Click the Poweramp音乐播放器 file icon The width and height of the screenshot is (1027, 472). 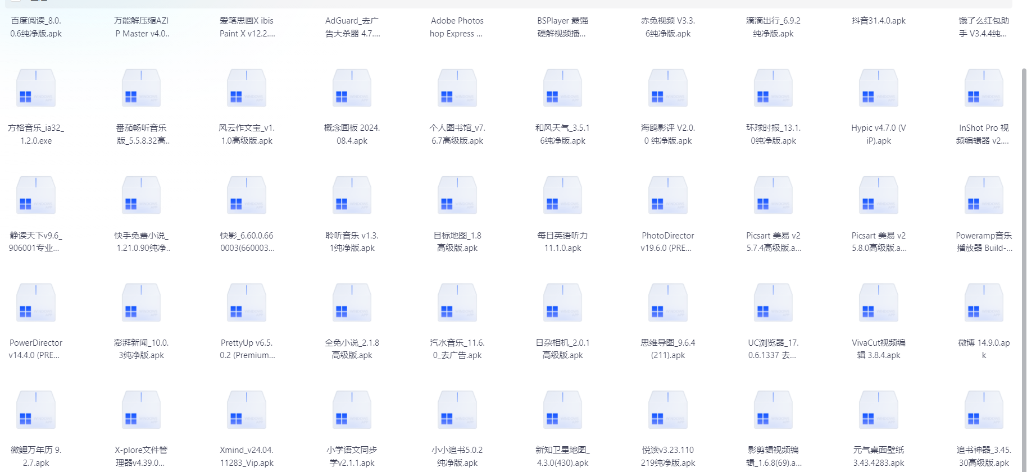click(984, 195)
